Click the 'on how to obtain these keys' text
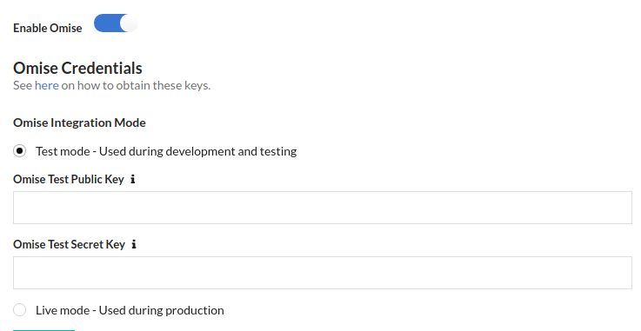 [136, 85]
